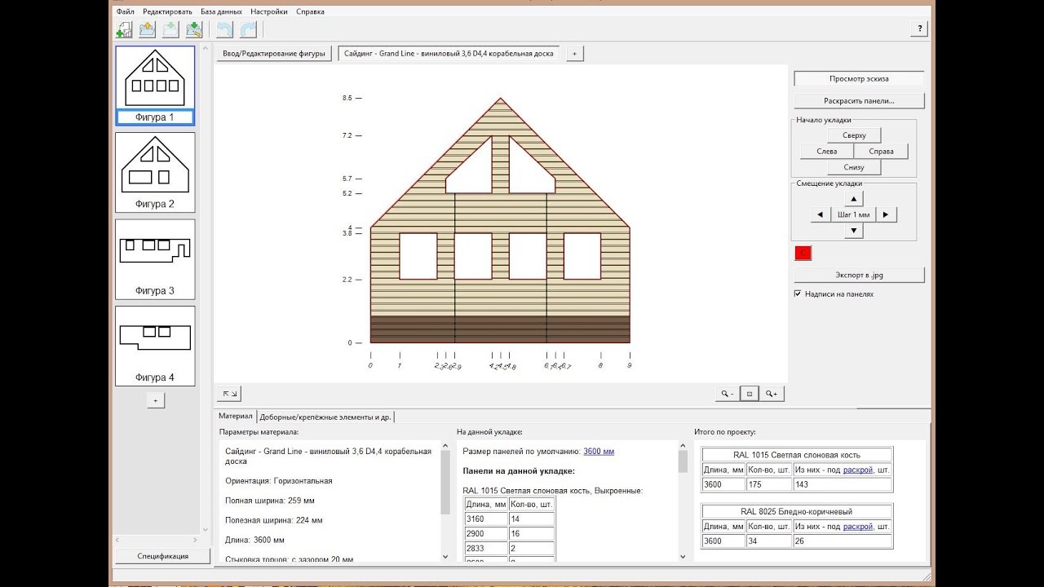The height and width of the screenshot is (587, 1044).
Task: Add a new material tab with plus
Action: click(x=574, y=54)
